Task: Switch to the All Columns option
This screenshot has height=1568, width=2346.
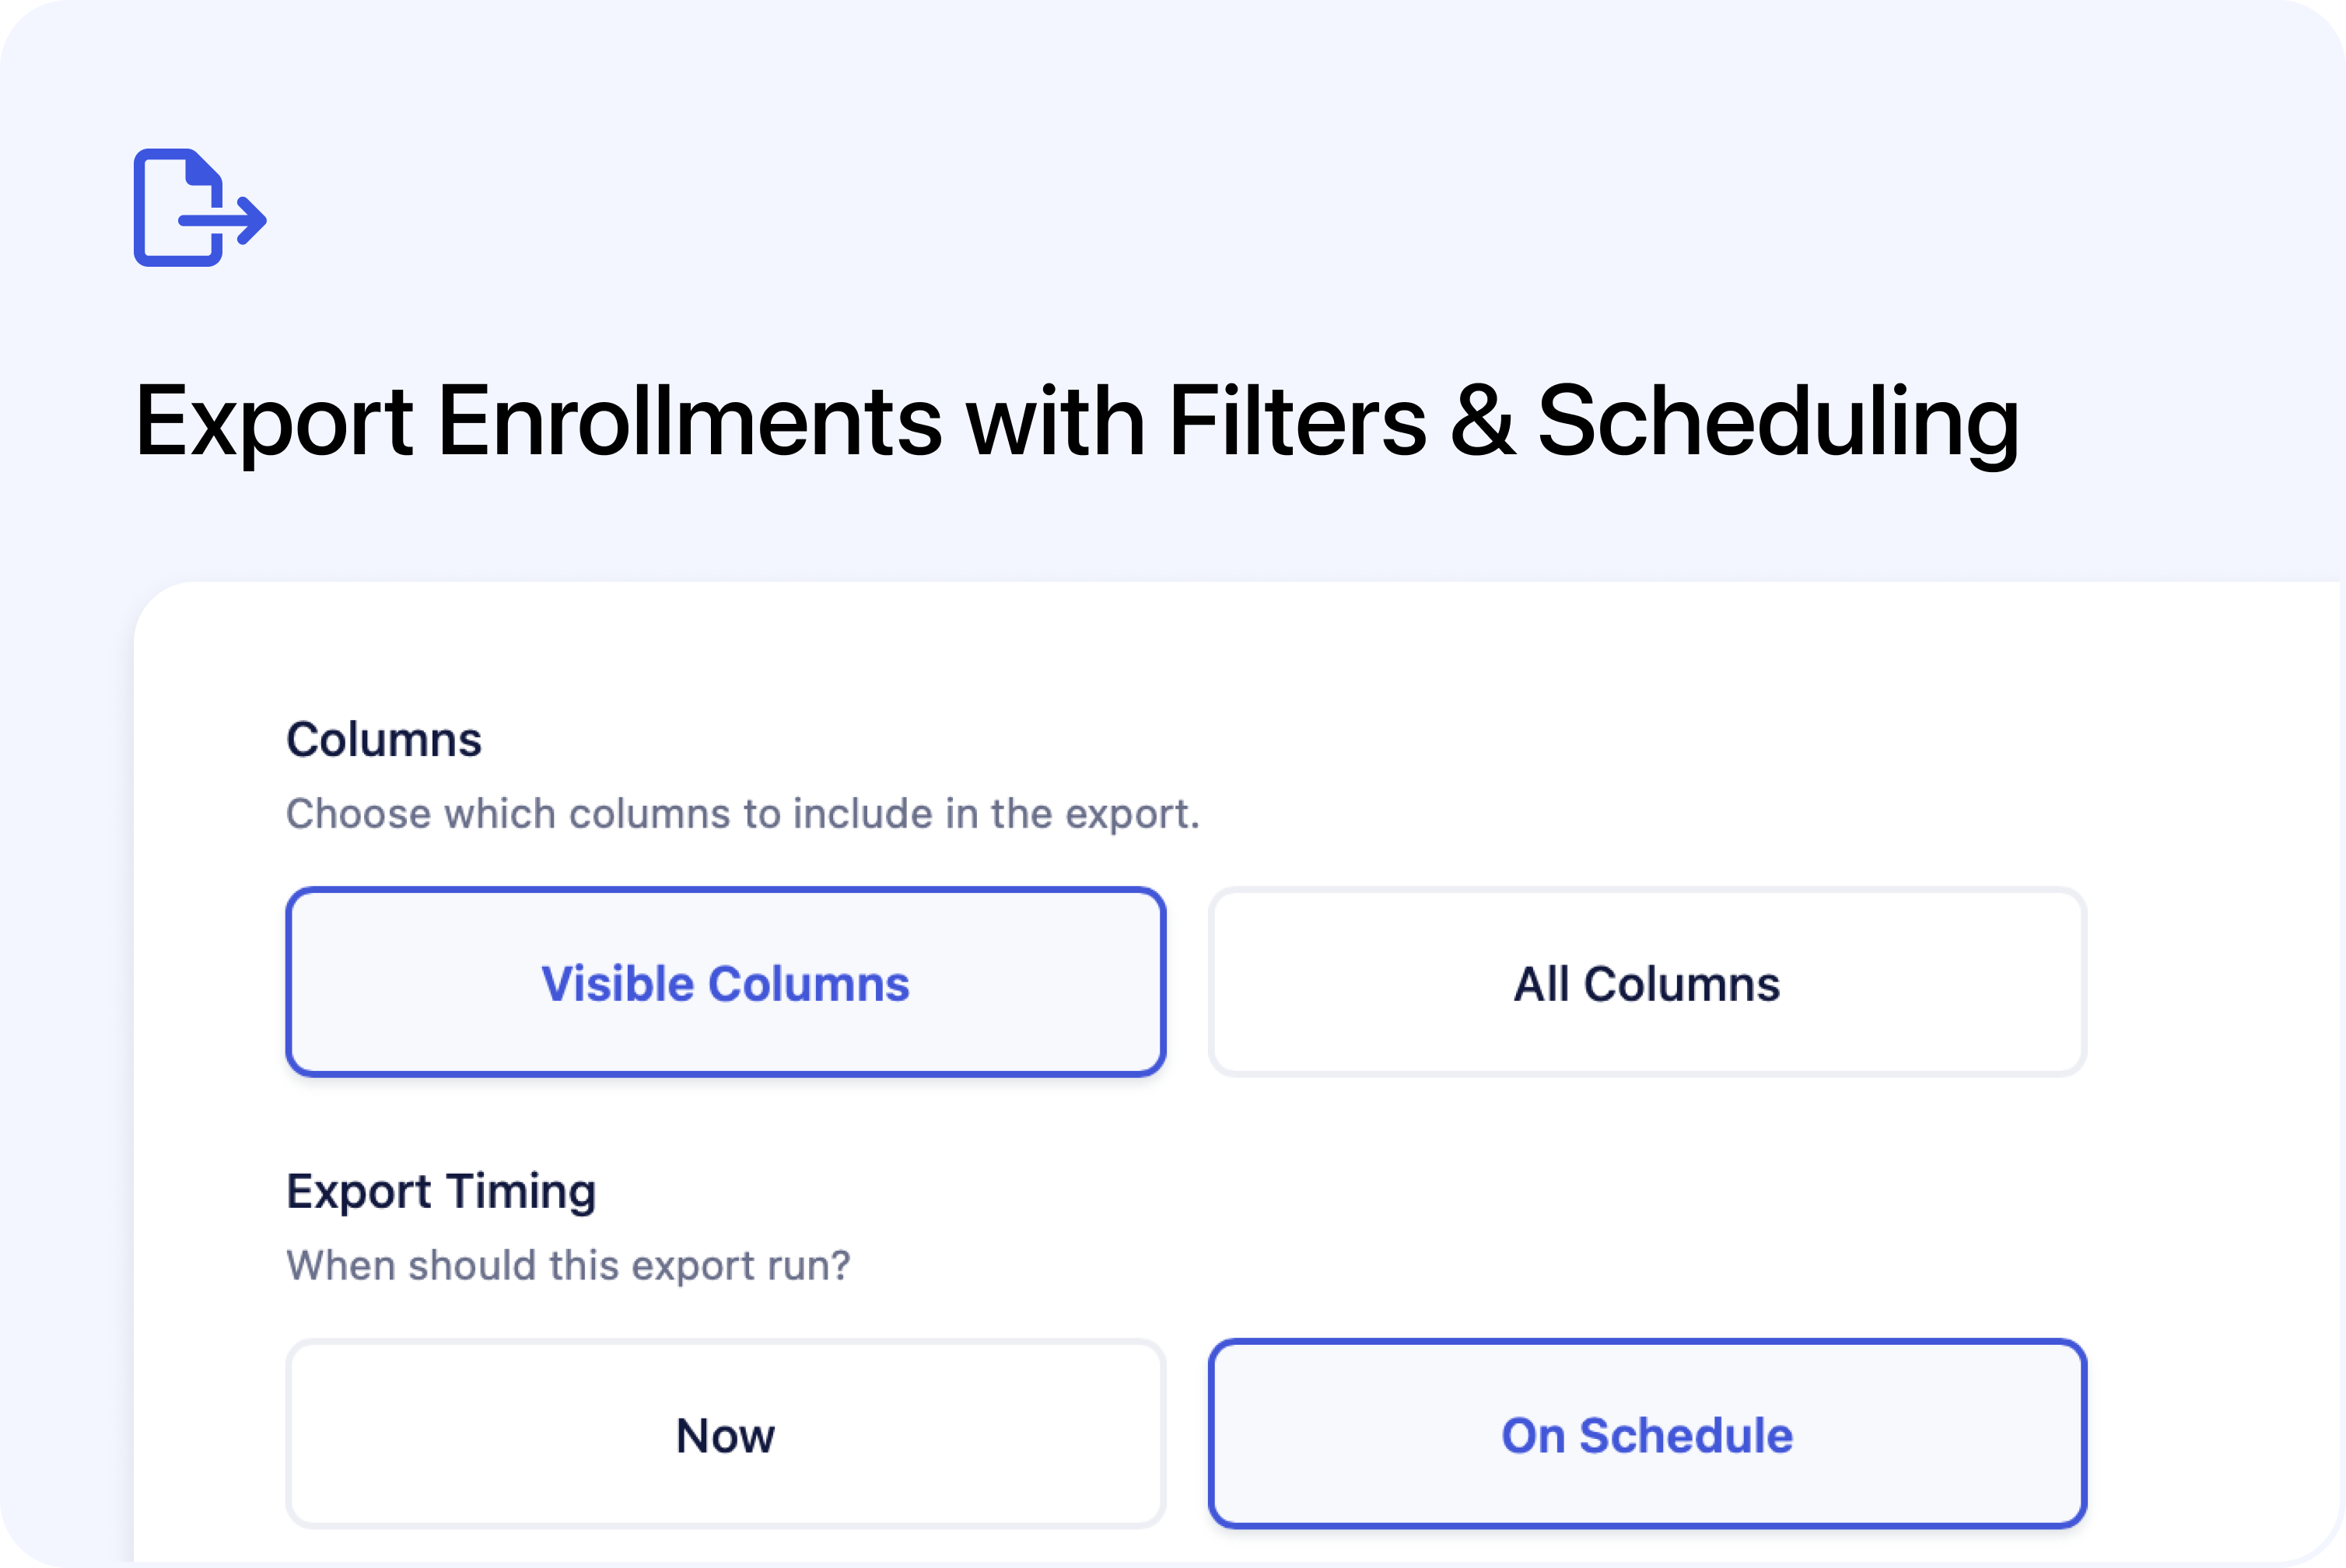Action: point(1646,982)
